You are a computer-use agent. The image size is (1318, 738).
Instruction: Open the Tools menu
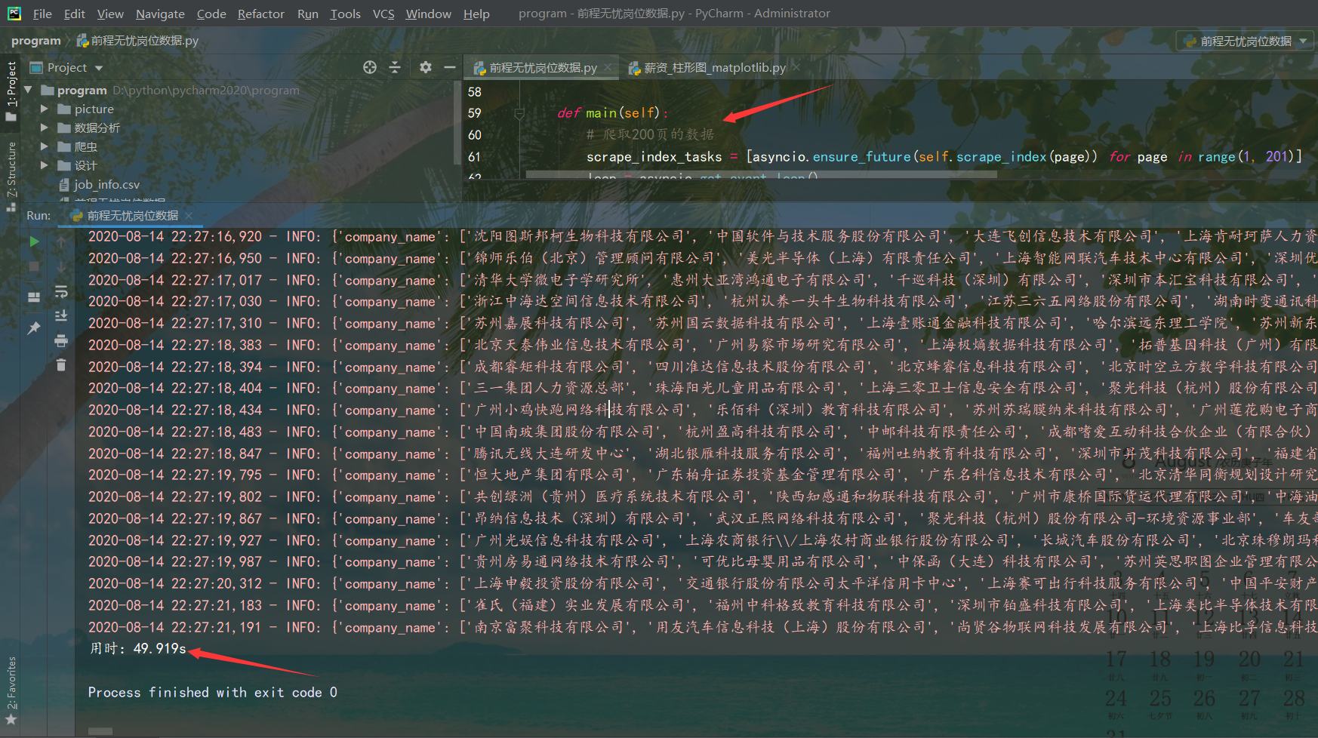(346, 14)
